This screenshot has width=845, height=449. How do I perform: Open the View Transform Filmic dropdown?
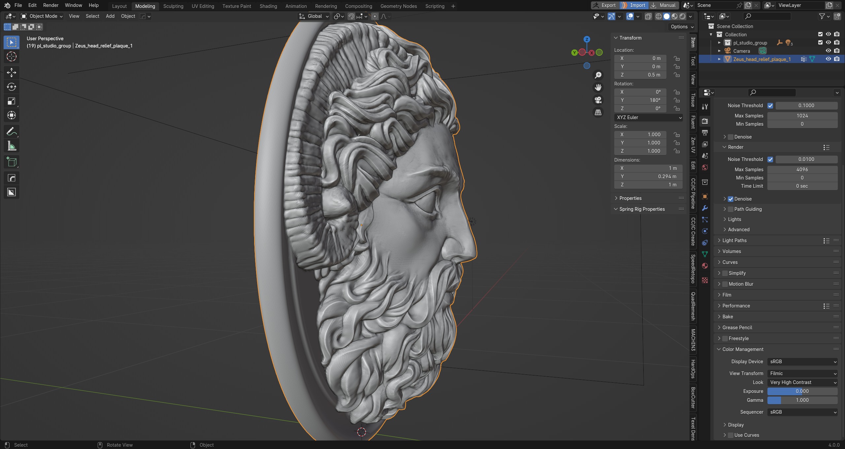pyautogui.click(x=802, y=373)
